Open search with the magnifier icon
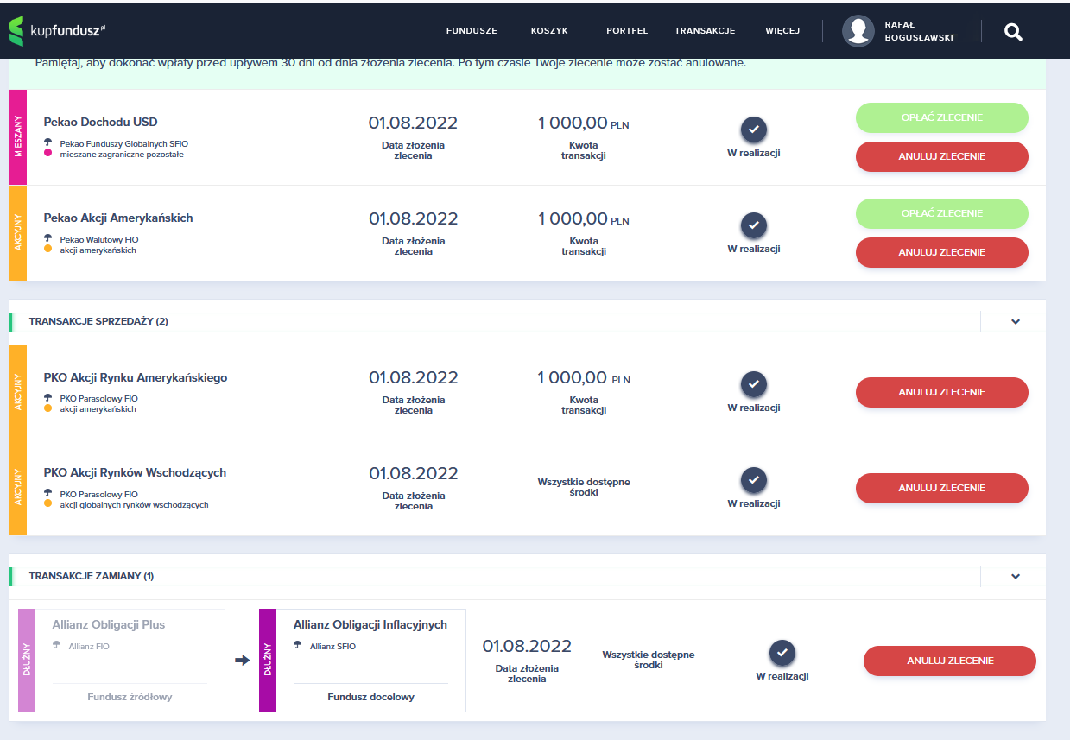Image resolution: width=1070 pixels, height=740 pixels. tap(1014, 32)
